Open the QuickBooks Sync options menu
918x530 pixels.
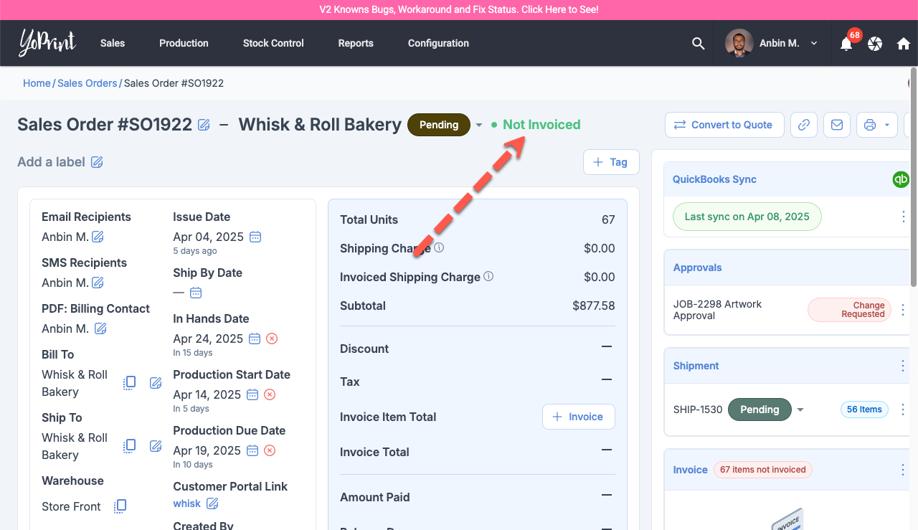pos(903,217)
